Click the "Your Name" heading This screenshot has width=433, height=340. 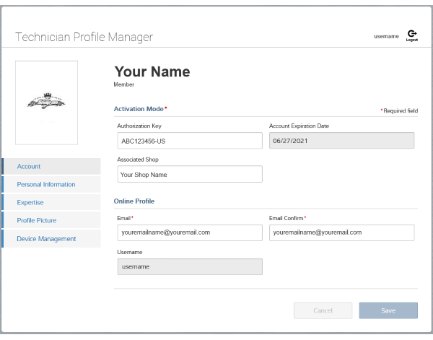152,71
